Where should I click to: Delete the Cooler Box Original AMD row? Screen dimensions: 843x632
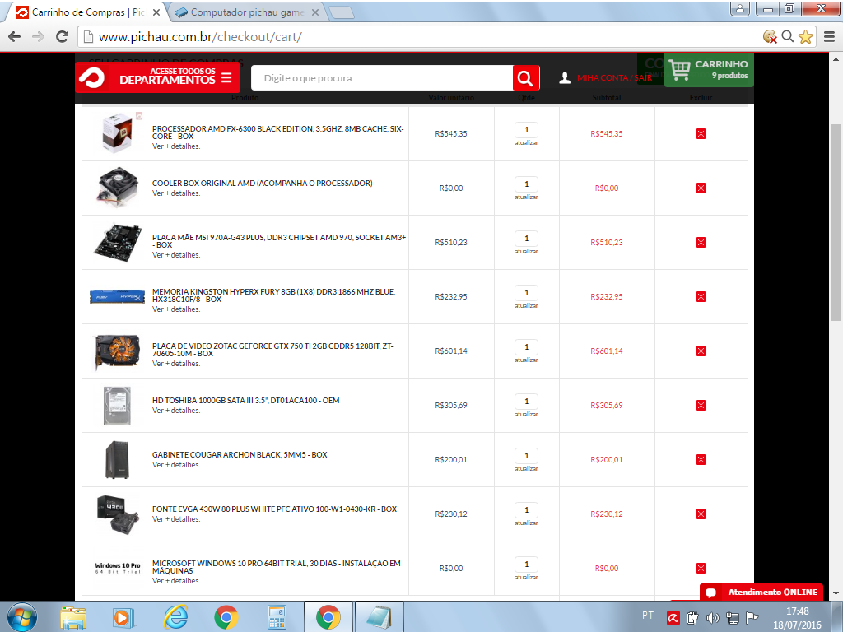coord(701,188)
